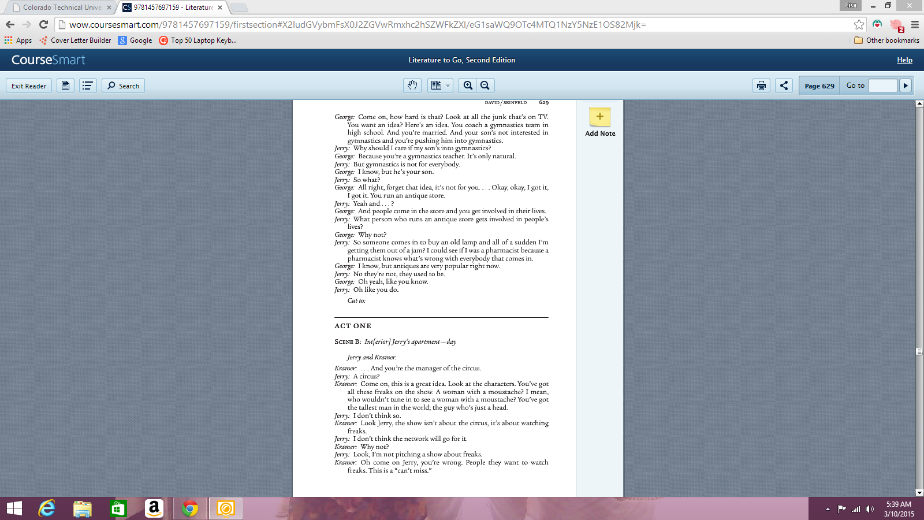Click the Page 629 indicator
Viewport: 924px width, 520px height.
click(819, 86)
